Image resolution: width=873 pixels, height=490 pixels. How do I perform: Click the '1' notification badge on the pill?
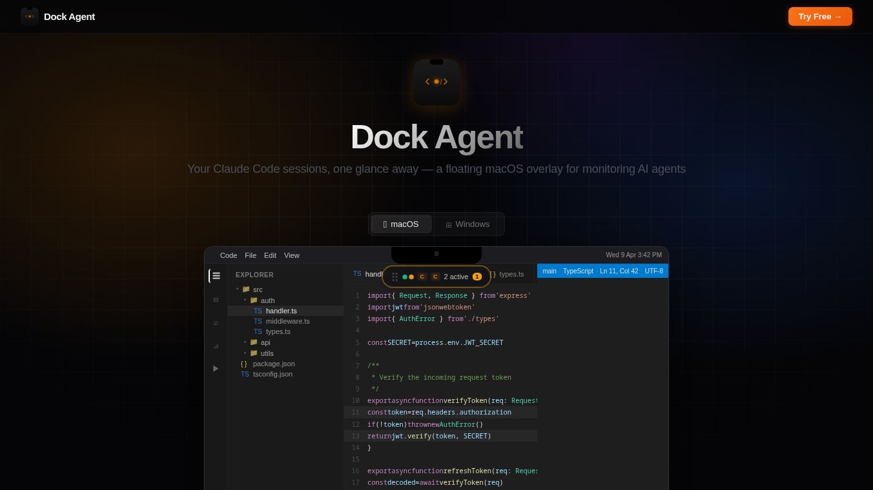tap(477, 277)
